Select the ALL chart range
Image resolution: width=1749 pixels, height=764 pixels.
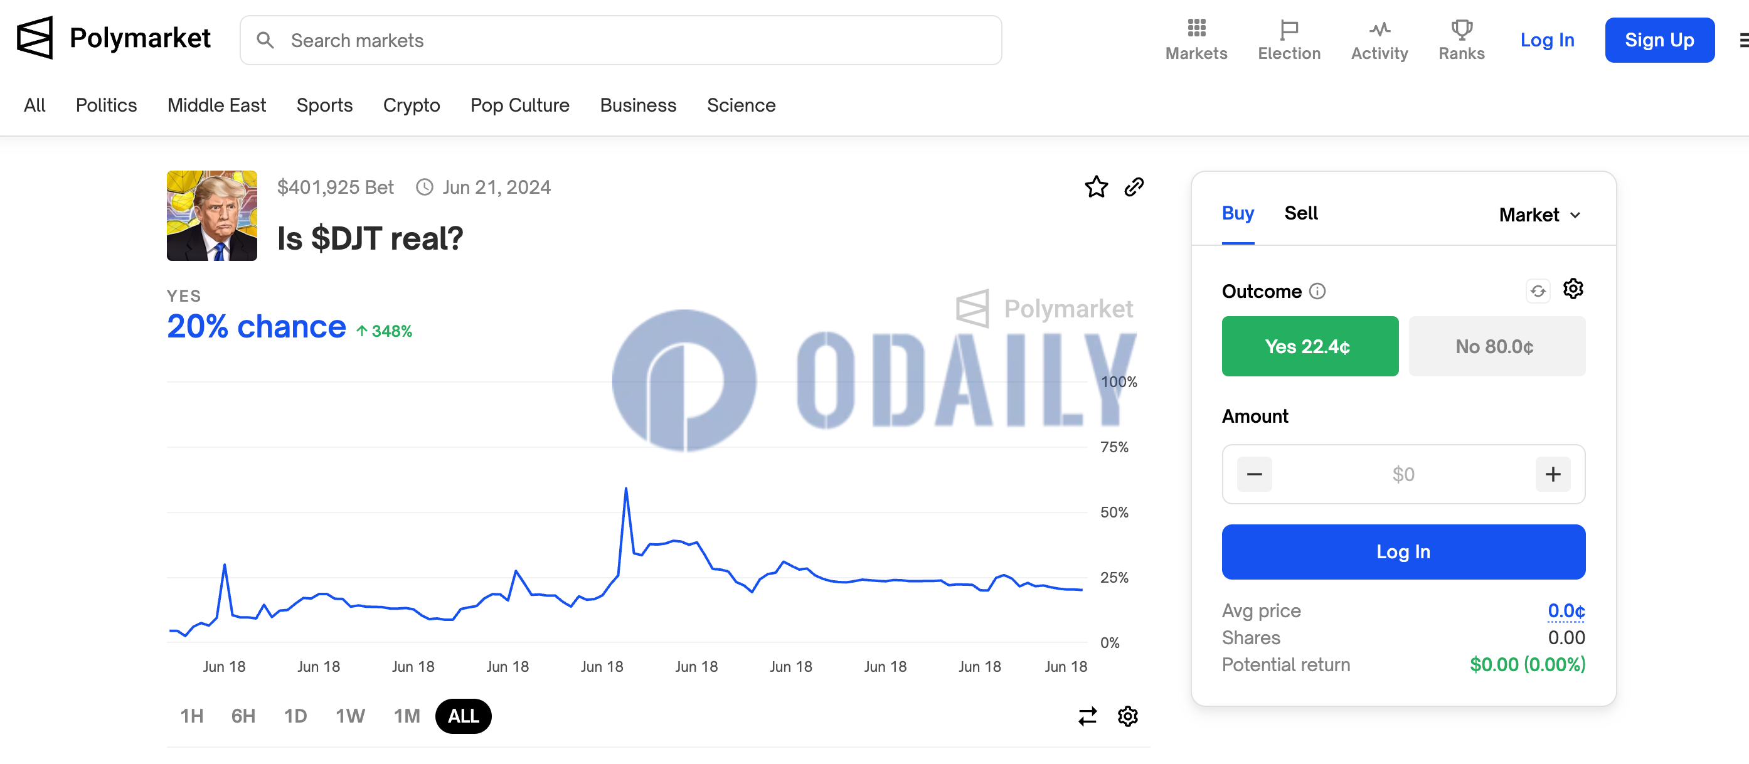coord(463,716)
